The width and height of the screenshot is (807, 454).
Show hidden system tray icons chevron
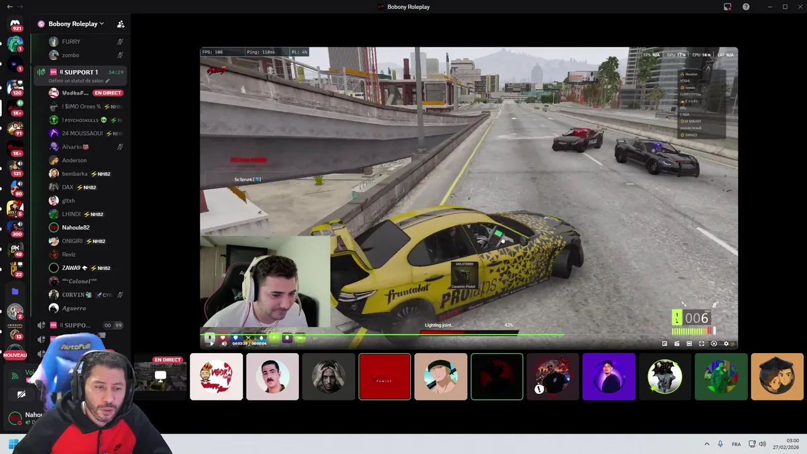(707, 444)
